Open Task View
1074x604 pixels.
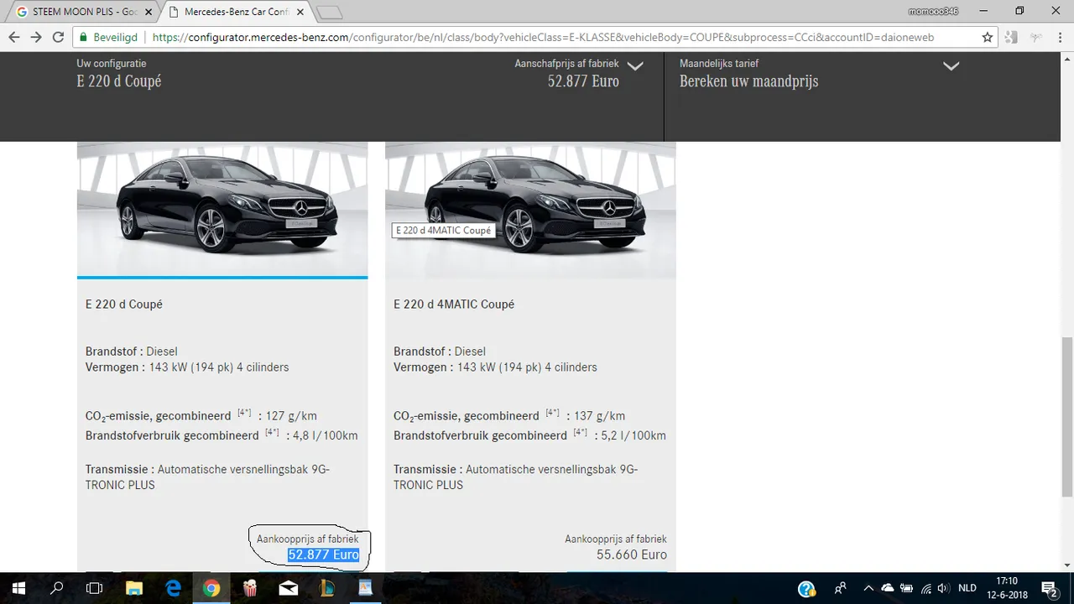tap(95, 588)
